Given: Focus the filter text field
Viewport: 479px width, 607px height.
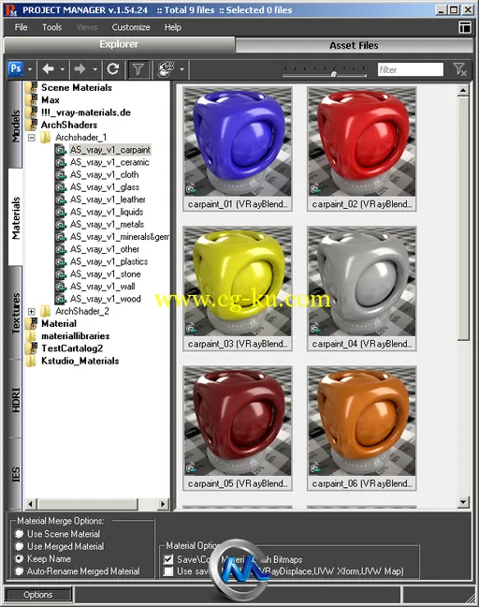Looking at the screenshot, I should [410, 69].
